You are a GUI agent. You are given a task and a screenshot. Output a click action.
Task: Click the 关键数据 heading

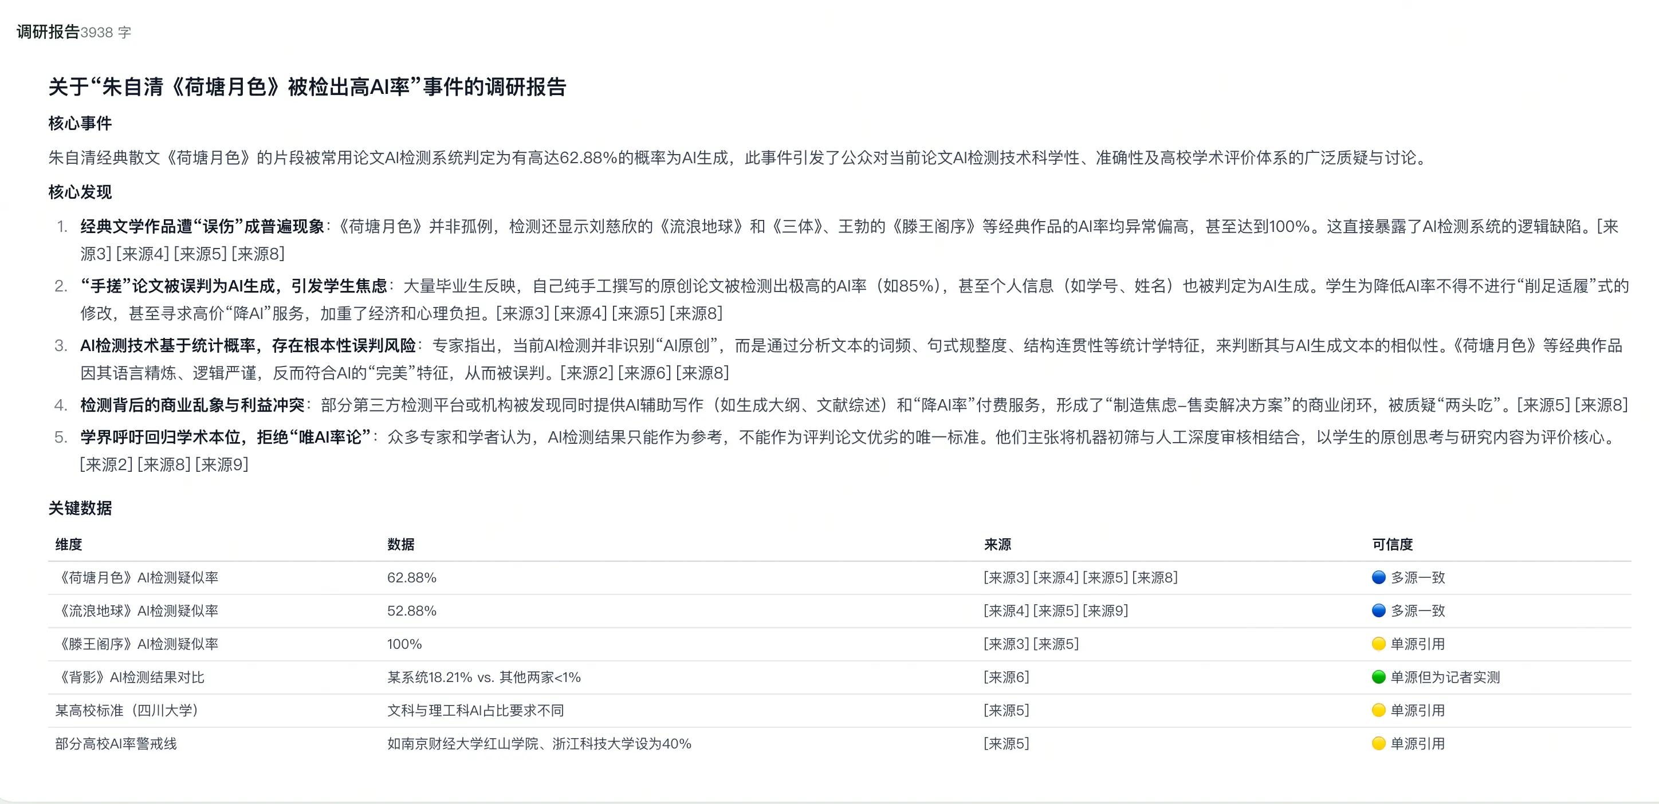click(80, 508)
